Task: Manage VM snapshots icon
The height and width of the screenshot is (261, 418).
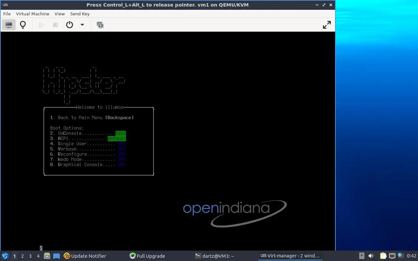Action: coord(100,25)
